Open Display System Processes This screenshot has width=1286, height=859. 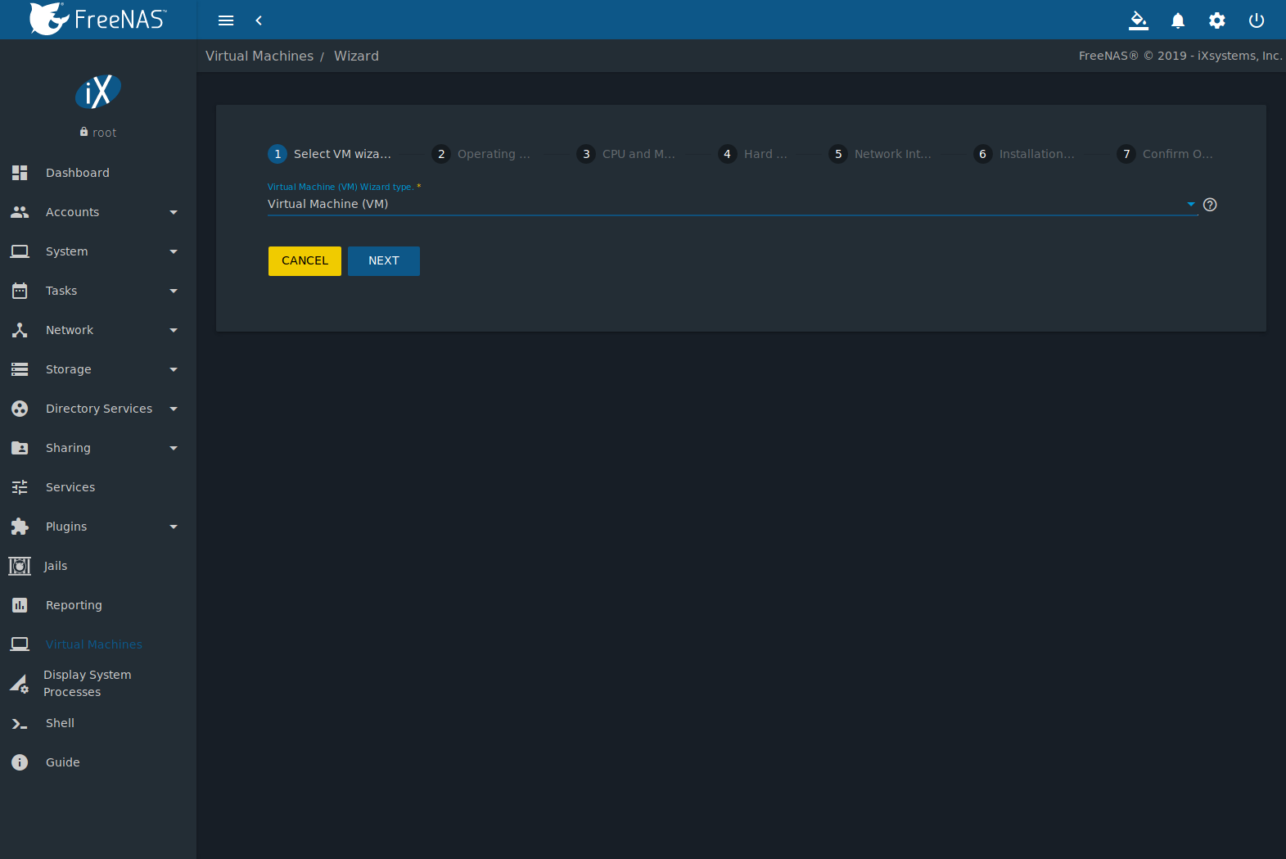[98, 684]
